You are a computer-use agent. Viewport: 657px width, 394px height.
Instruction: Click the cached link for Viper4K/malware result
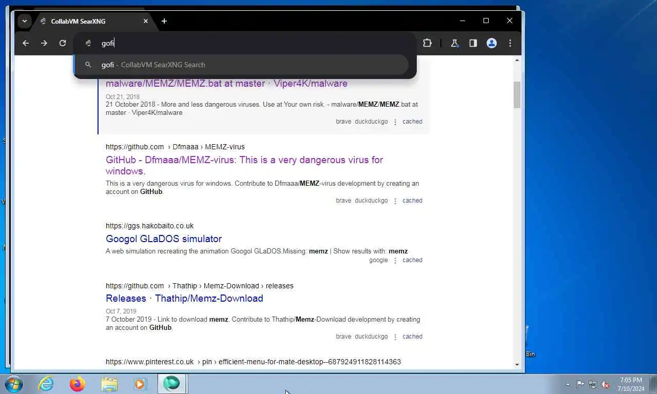pyautogui.click(x=412, y=122)
